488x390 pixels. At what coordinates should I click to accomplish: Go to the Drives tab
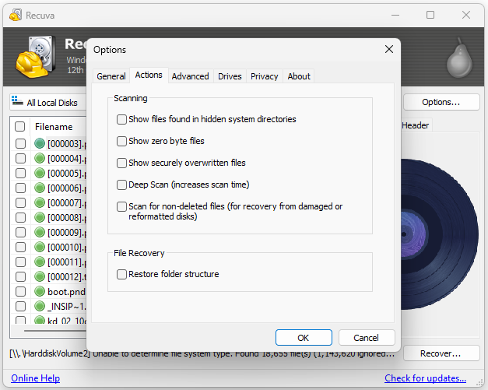click(230, 76)
